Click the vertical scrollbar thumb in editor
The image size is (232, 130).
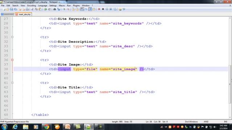tap(230, 84)
